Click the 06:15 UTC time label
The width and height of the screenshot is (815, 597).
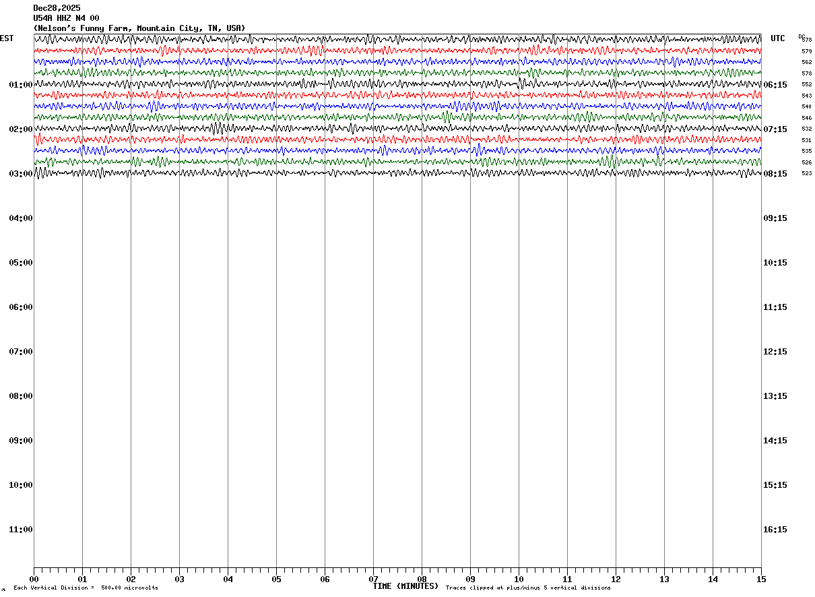775,85
